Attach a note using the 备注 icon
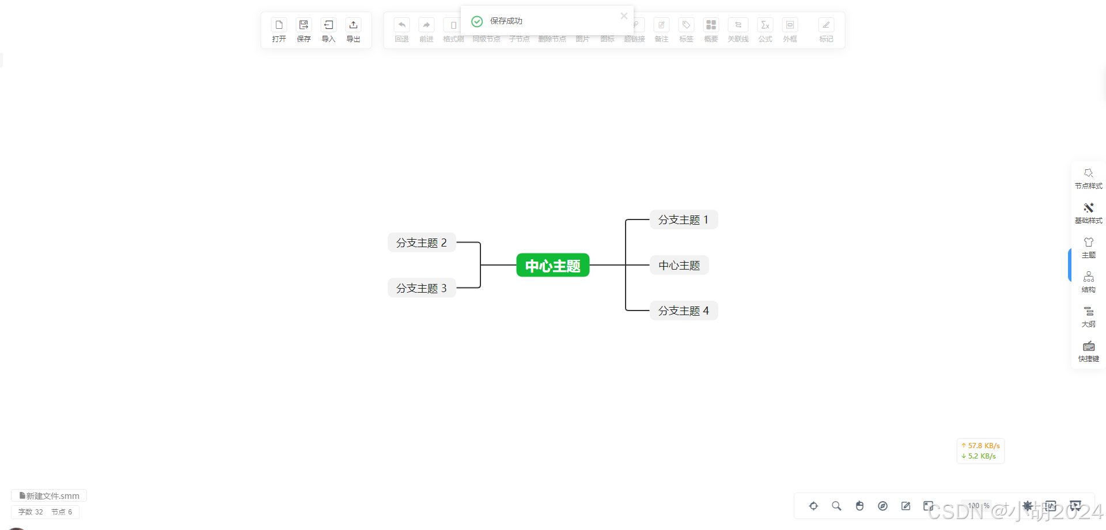Screen dimensions: 1106x530 (661, 30)
